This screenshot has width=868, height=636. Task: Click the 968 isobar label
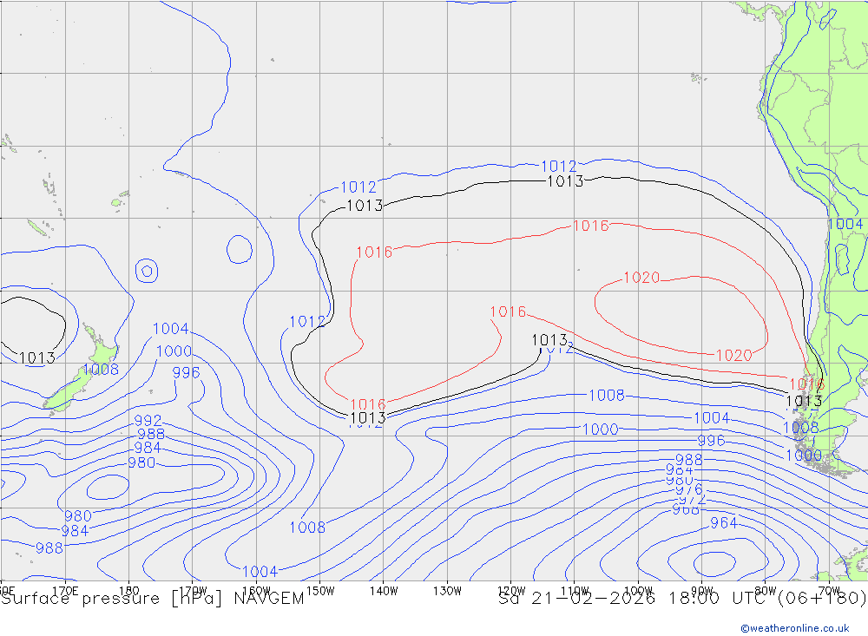686,510
